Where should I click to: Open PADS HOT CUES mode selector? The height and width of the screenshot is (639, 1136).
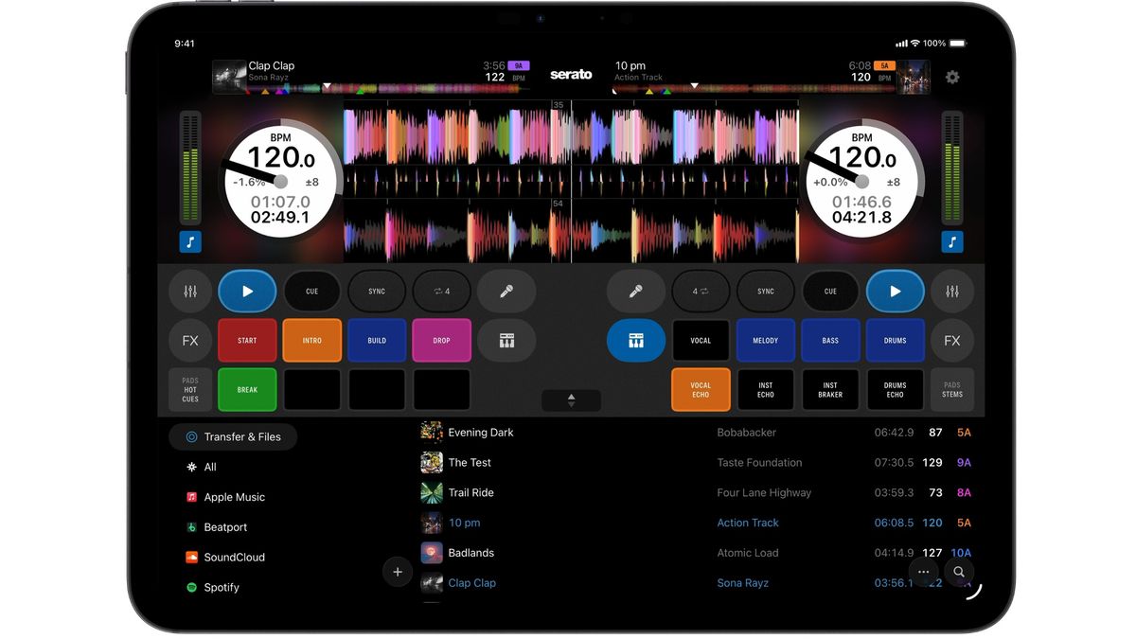[190, 390]
